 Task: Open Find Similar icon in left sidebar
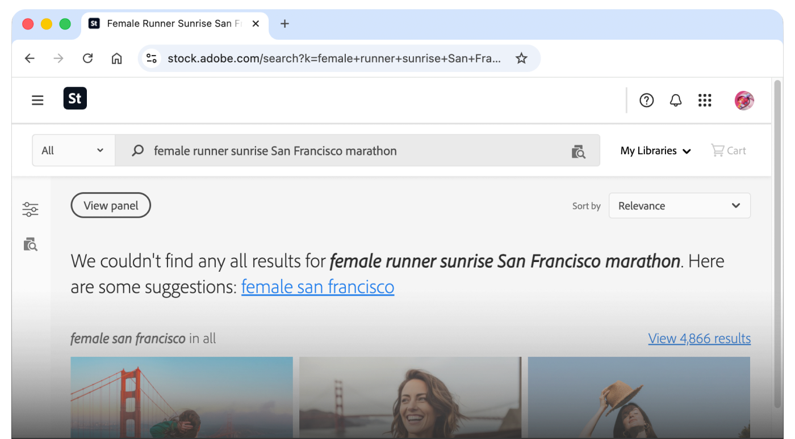(x=30, y=244)
